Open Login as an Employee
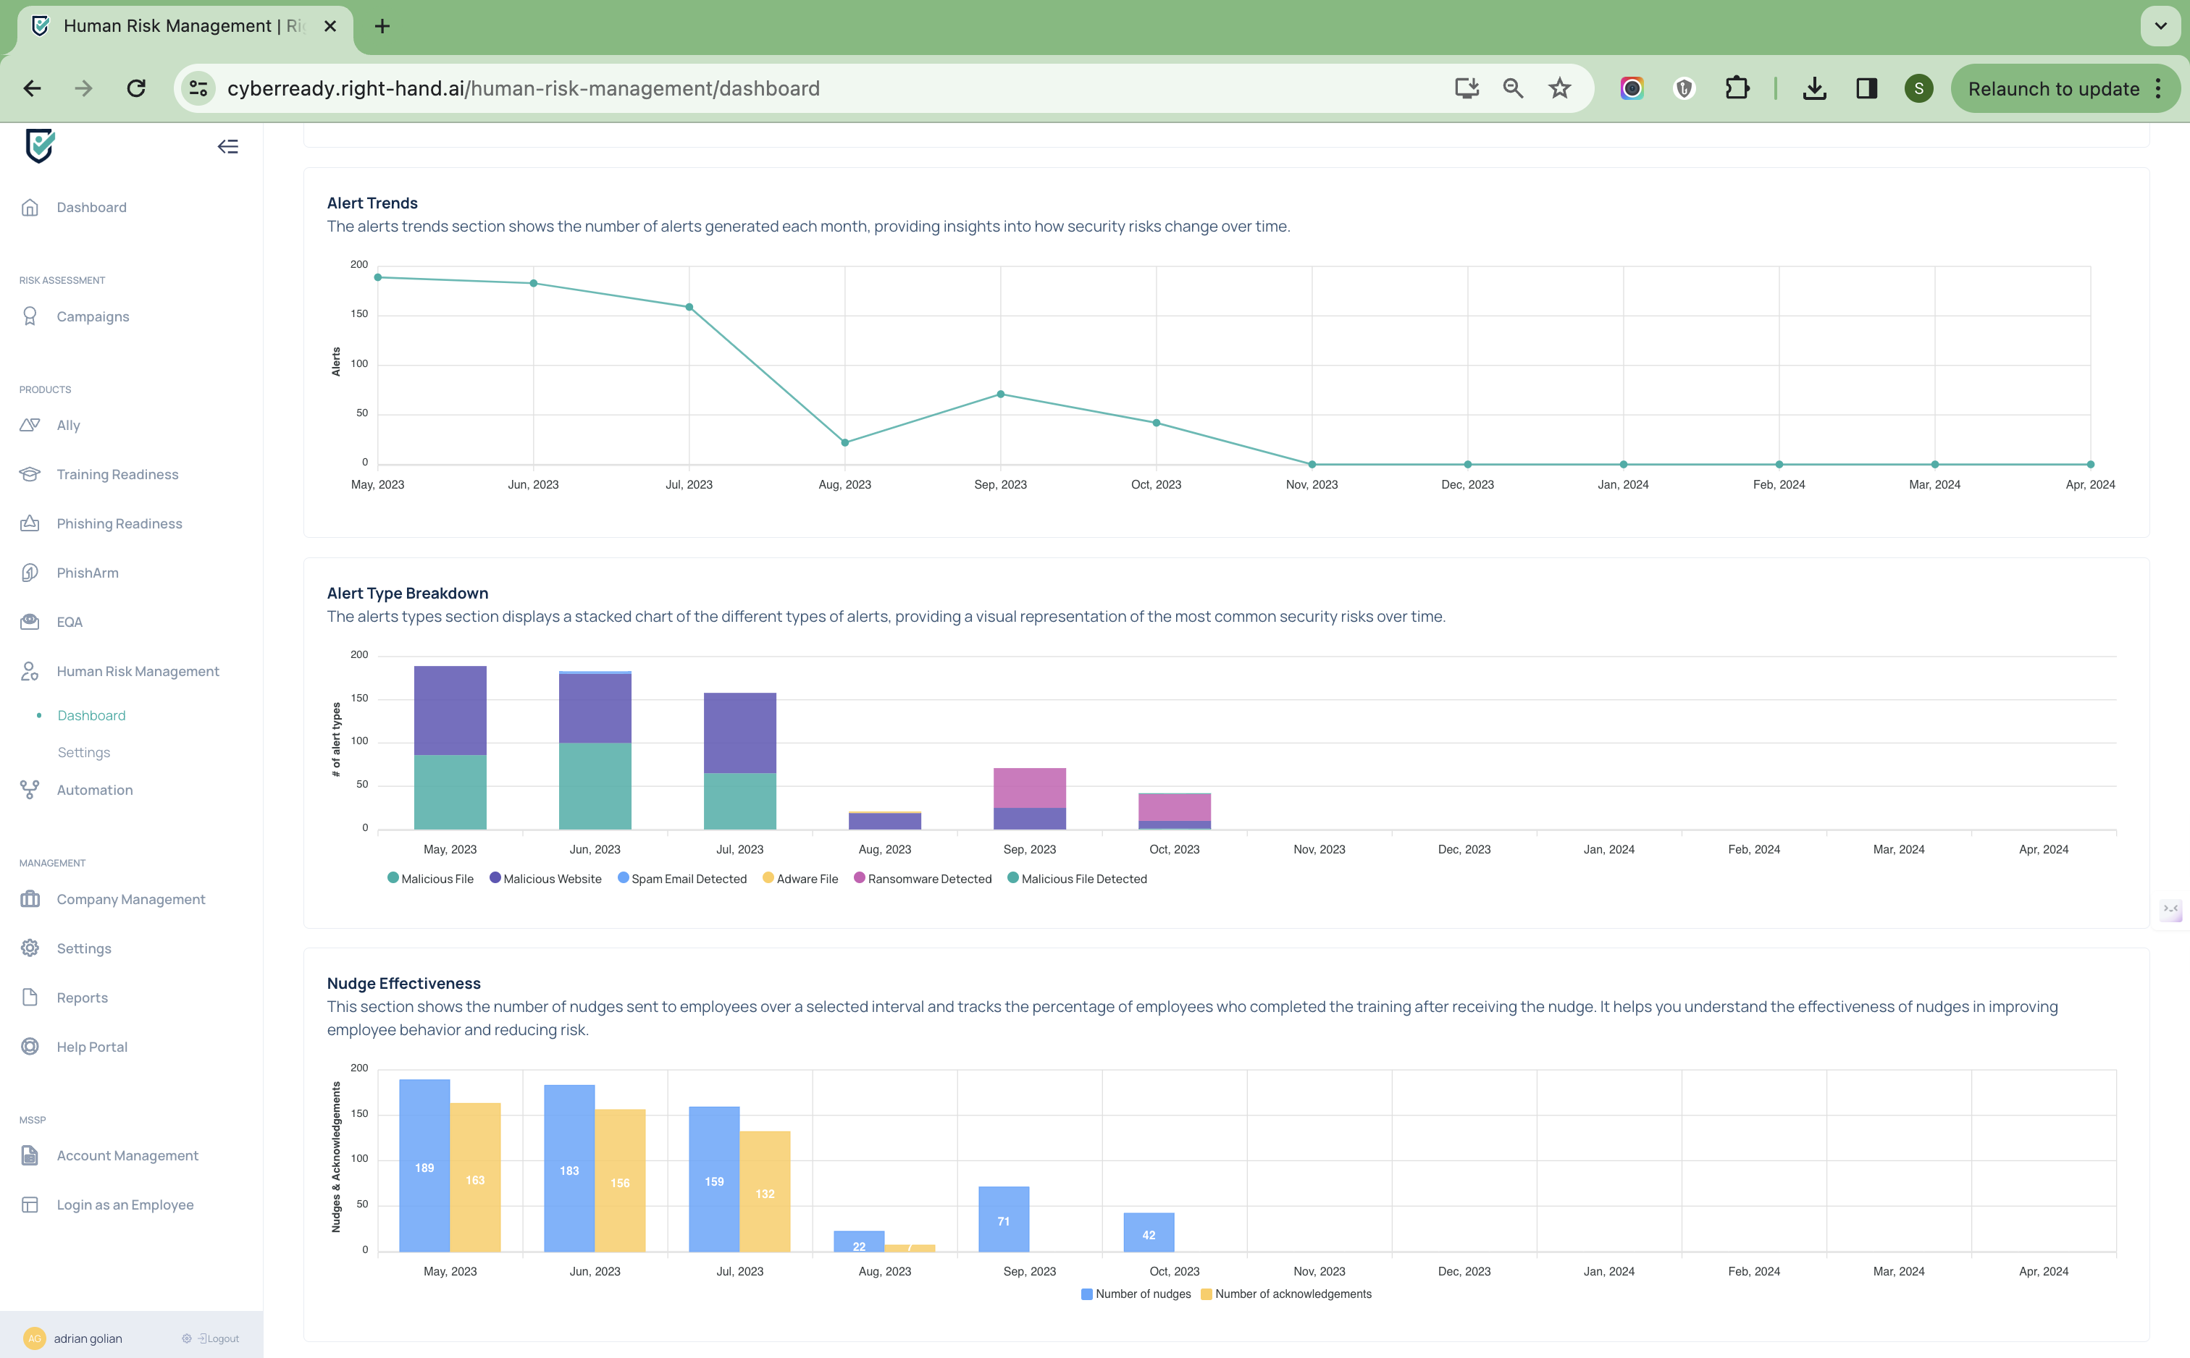The width and height of the screenshot is (2190, 1358). (x=125, y=1205)
